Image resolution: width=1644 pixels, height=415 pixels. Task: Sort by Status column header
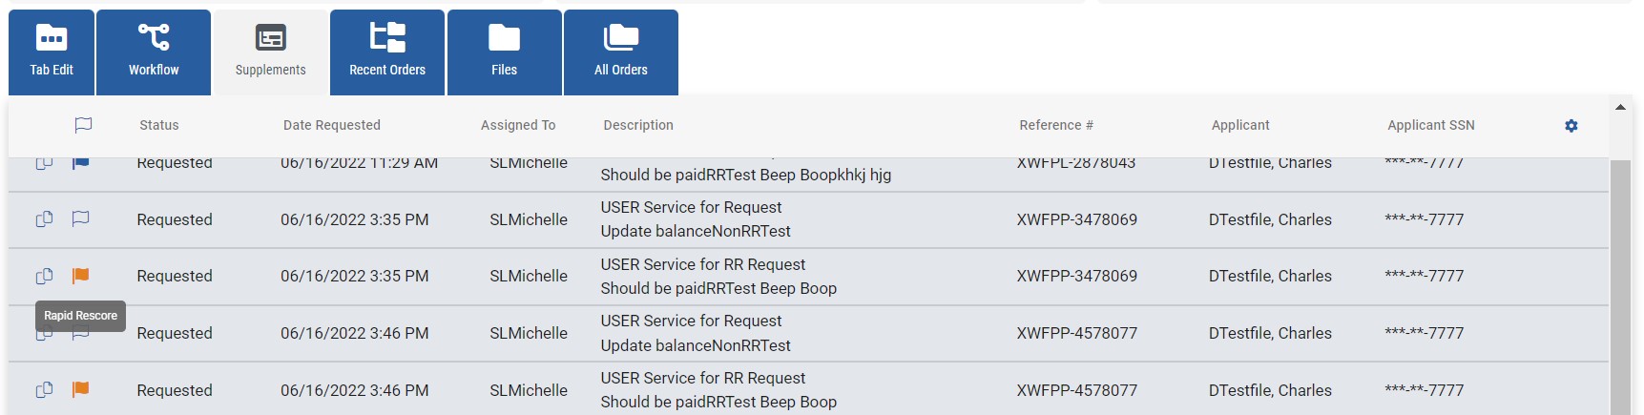159,125
